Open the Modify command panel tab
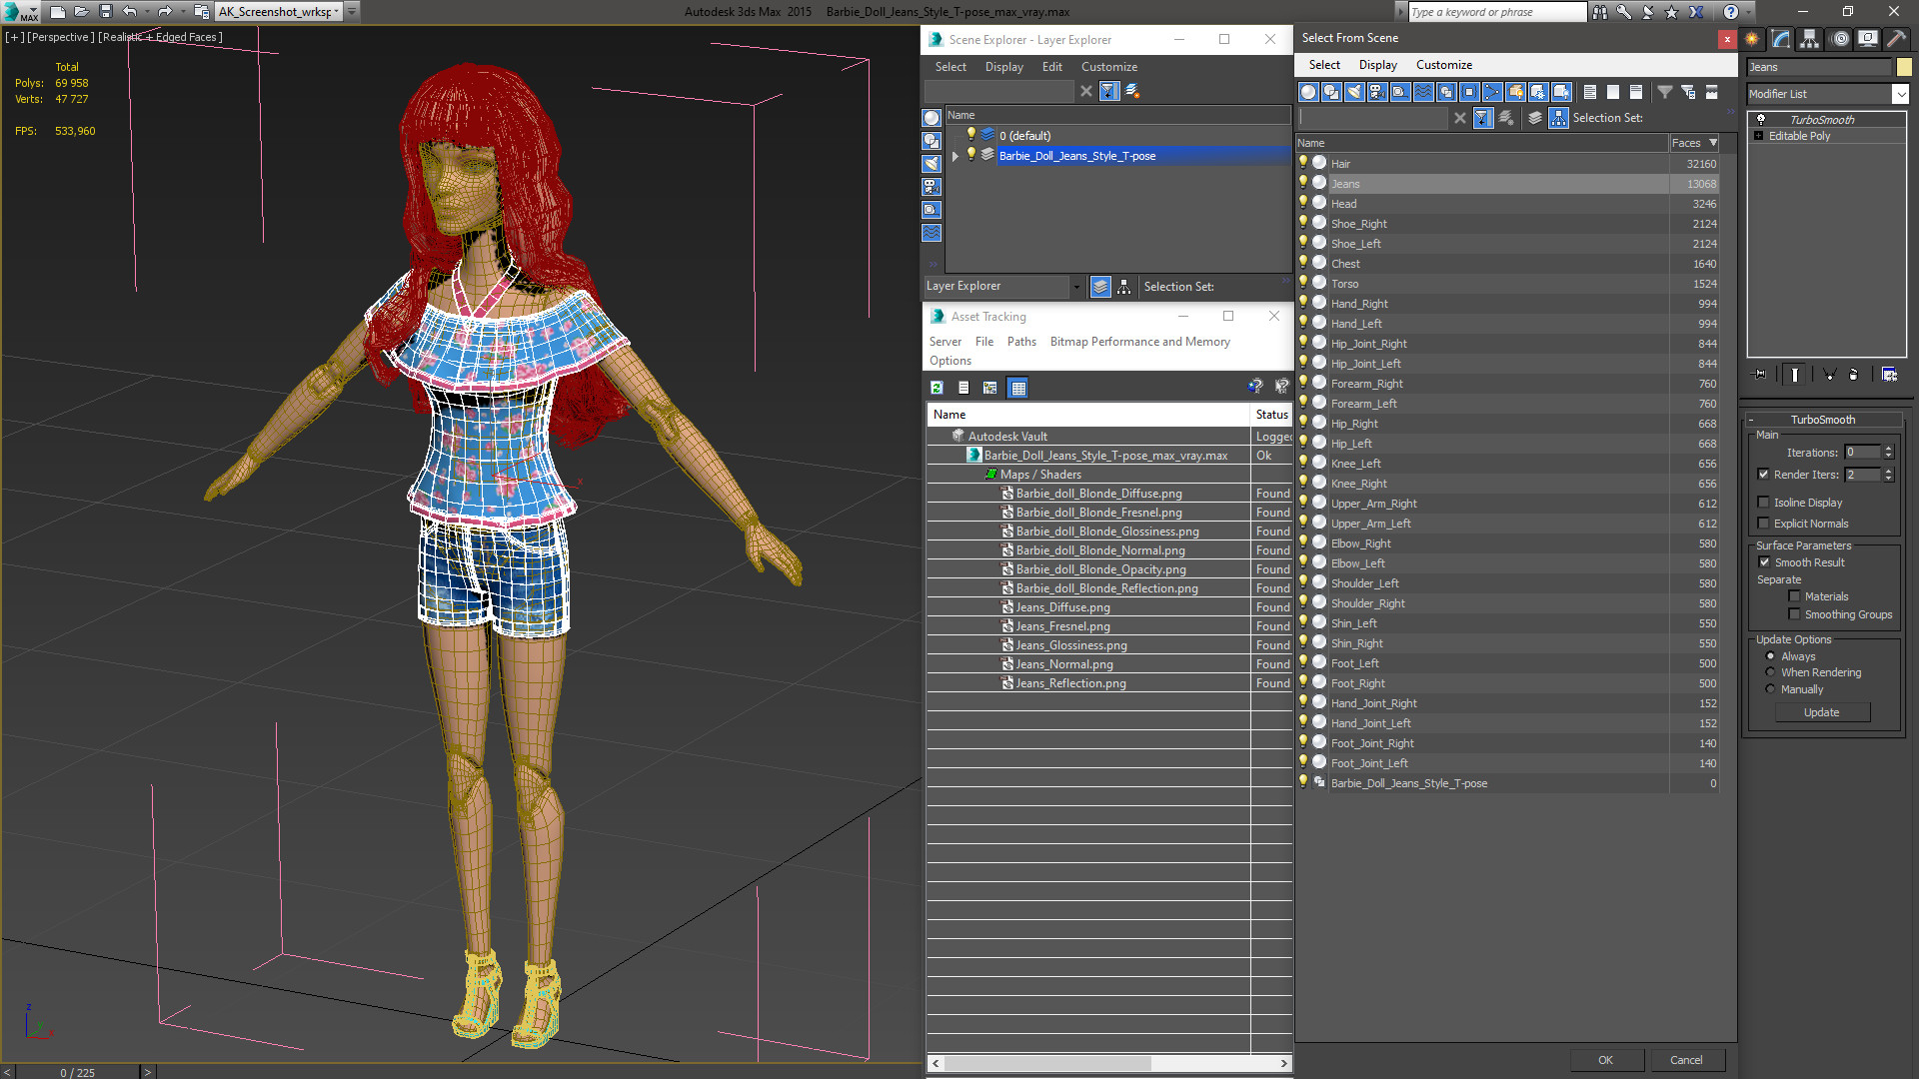This screenshot has width=1919, height=1079. 1781,39
